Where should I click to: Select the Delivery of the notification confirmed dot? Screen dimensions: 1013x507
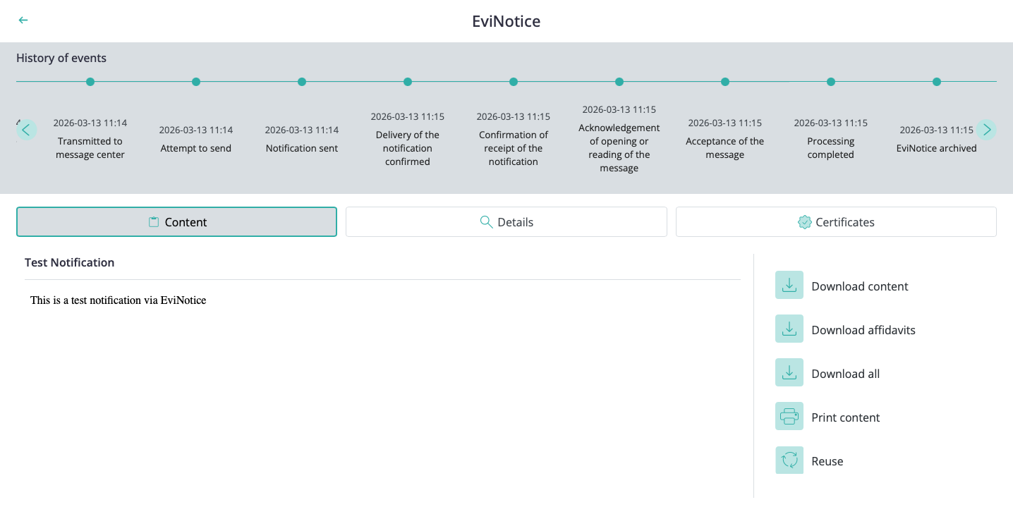click(x=408, y=82)
